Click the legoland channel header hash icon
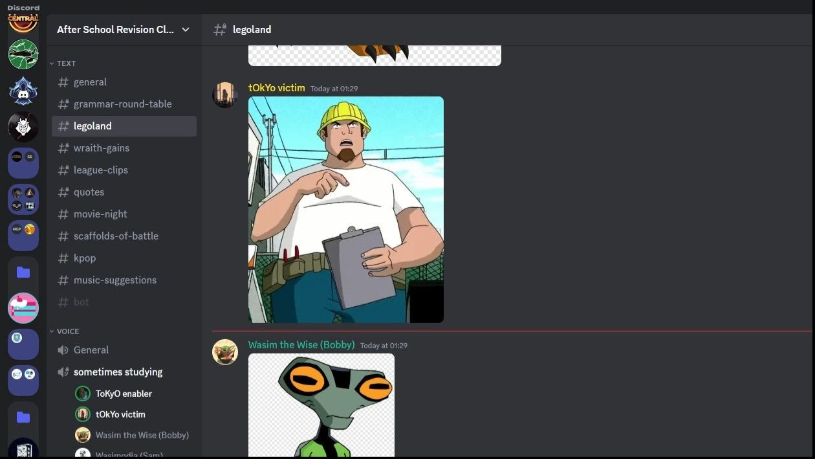 click(220, 29)
